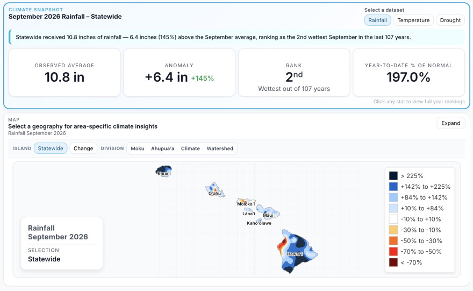Choose the Ahupua'a division

click(162, 148)
